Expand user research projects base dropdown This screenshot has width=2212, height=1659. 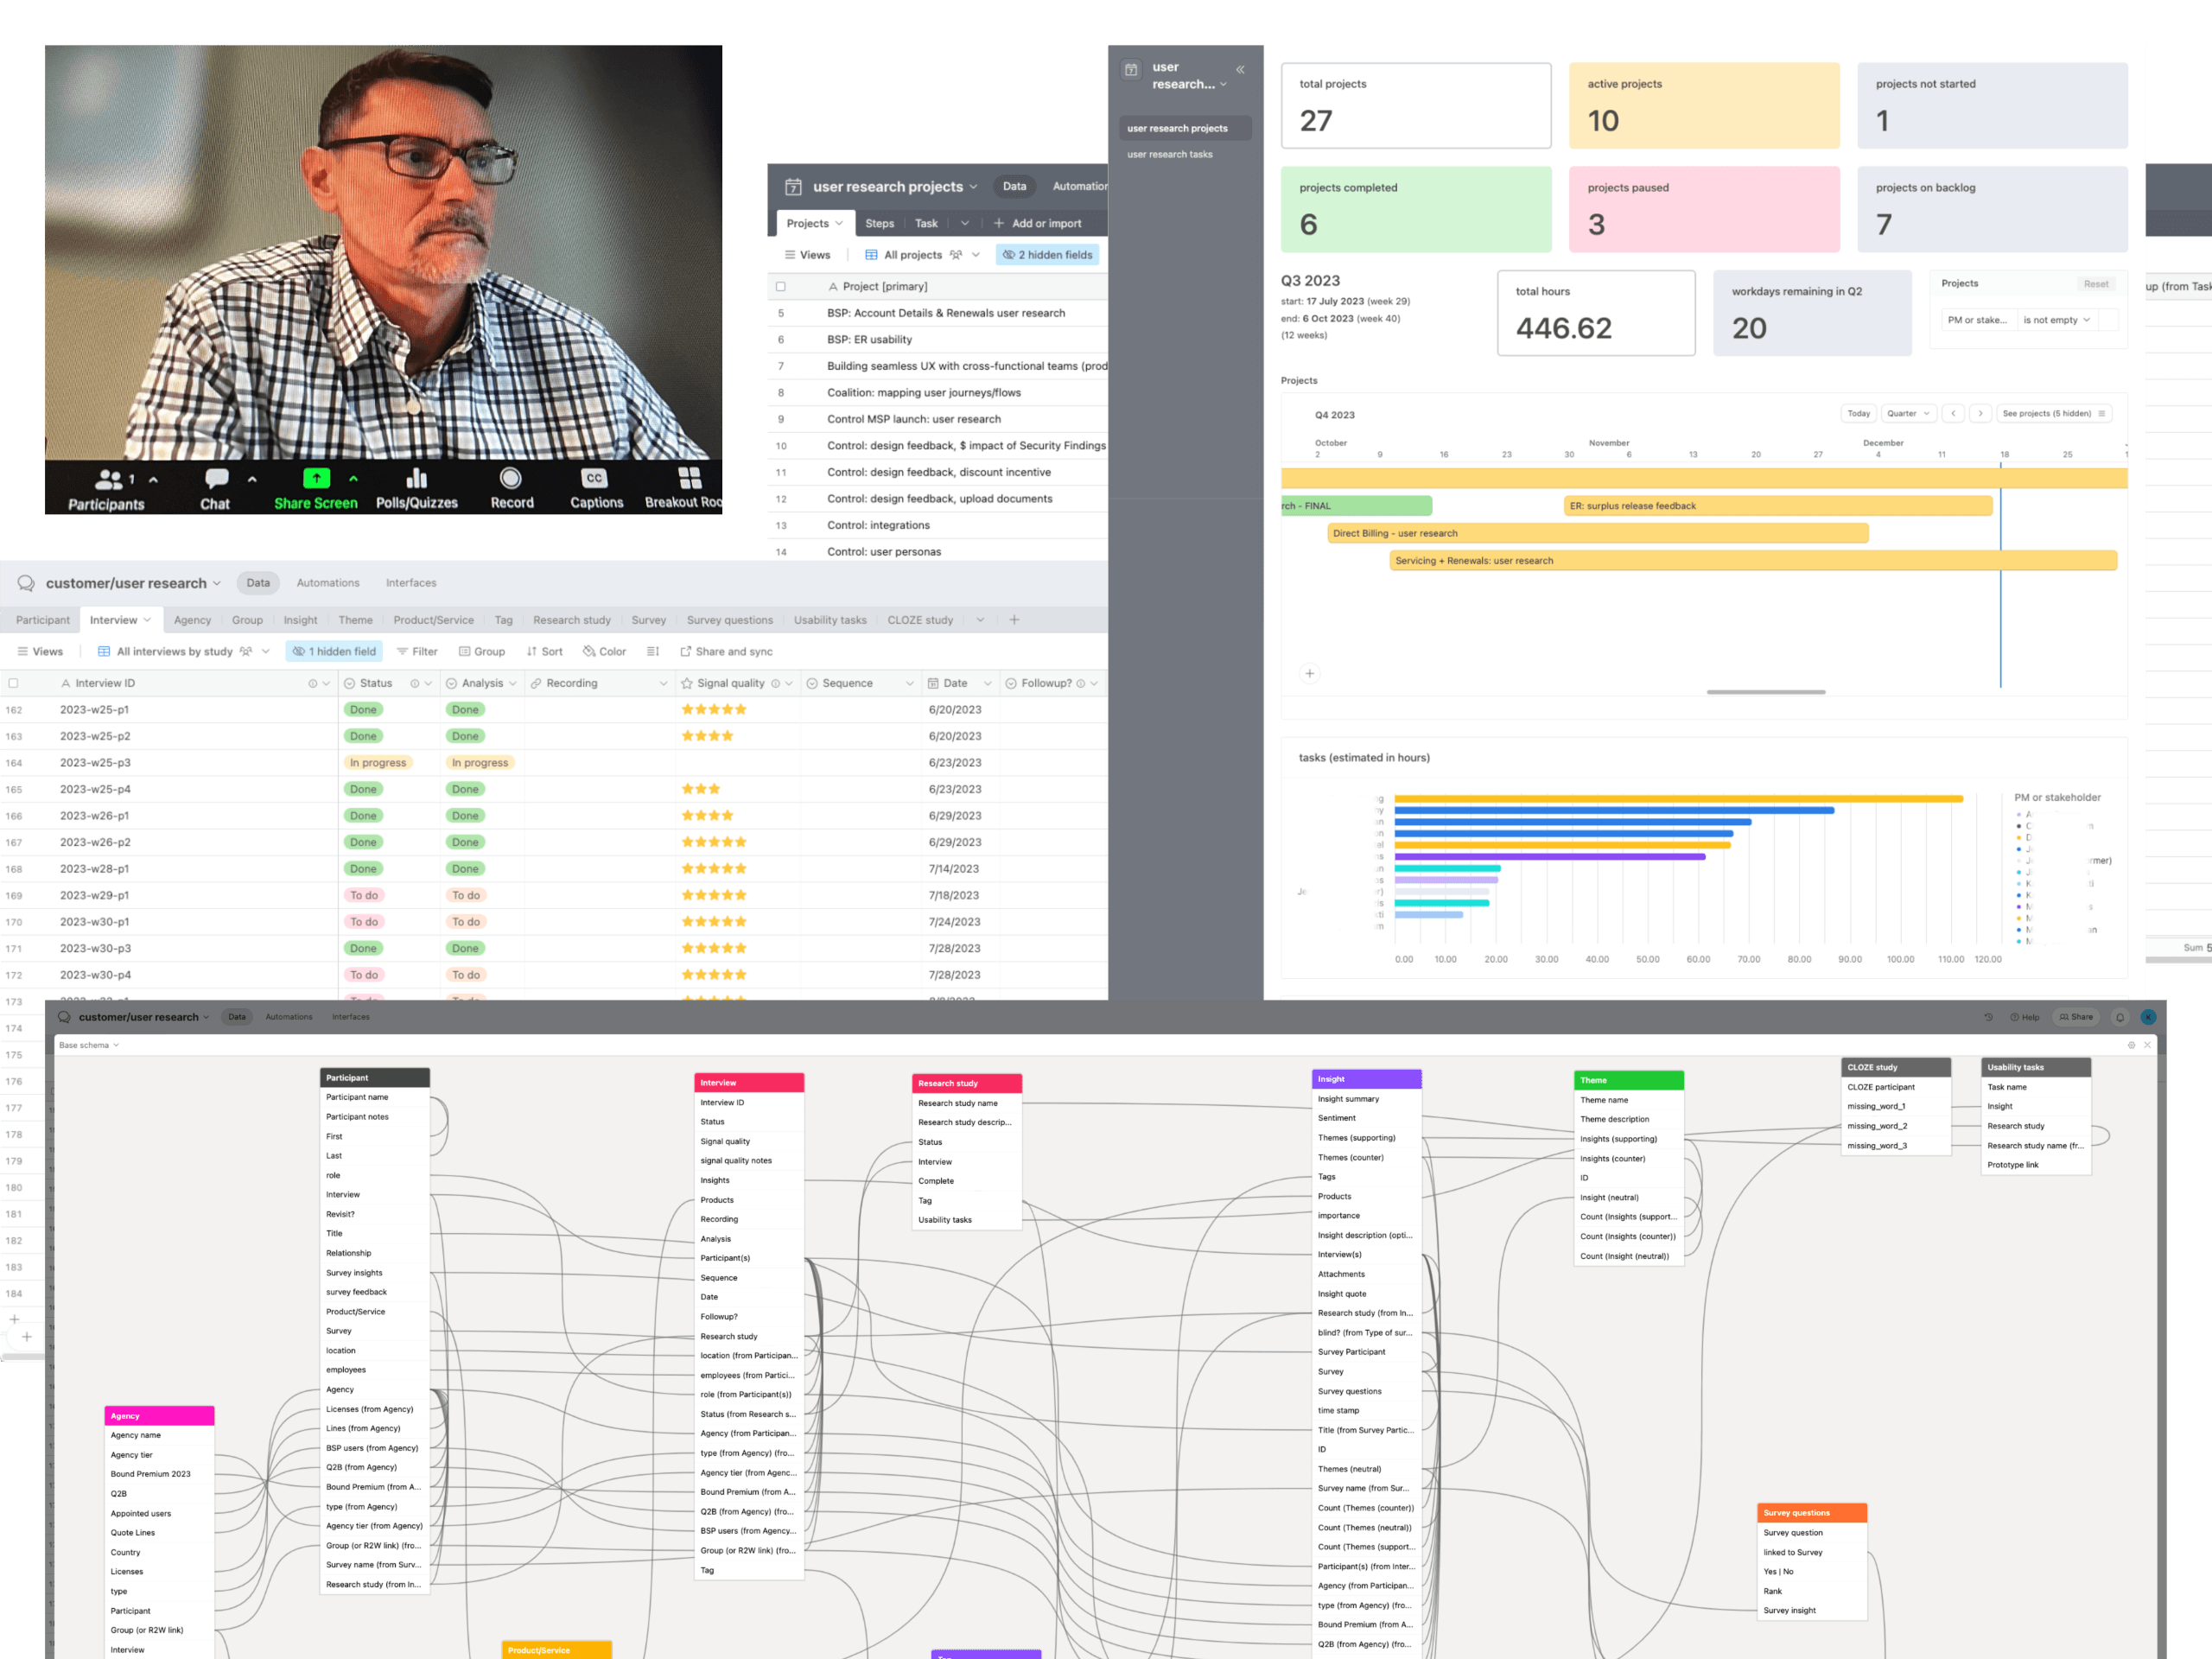click(x=973, y=187)
